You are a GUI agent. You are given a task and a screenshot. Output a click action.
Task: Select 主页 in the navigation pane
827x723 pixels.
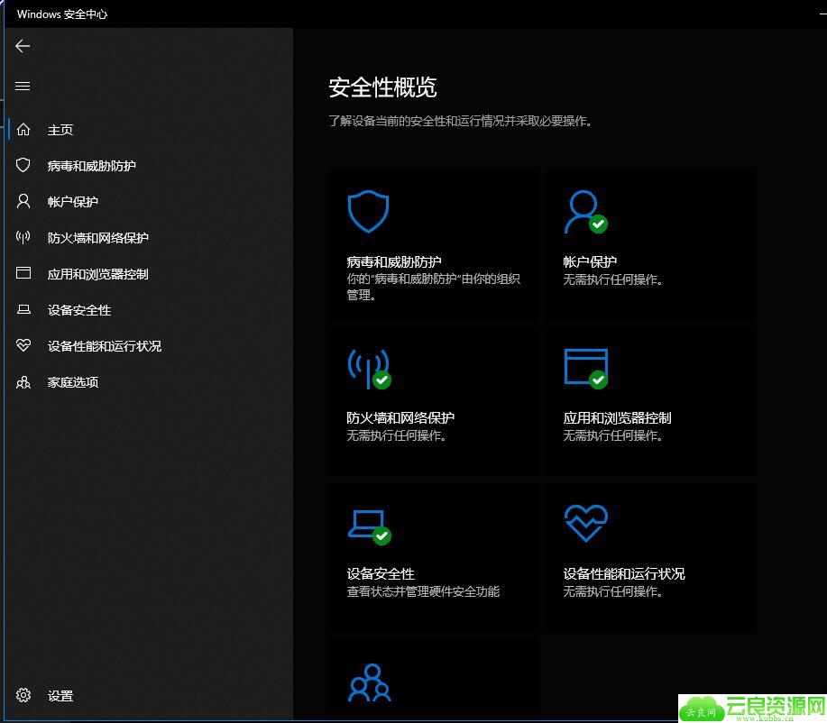(x=60, y=130)
